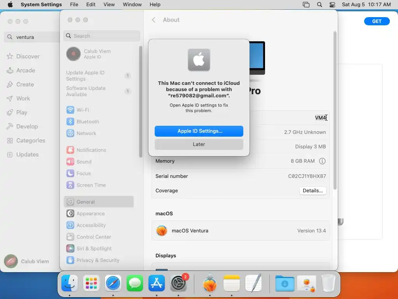This screenshot has height=299, width=398.
Task: Click the Control Center icon in sidebar
Action: coord(70,237)
